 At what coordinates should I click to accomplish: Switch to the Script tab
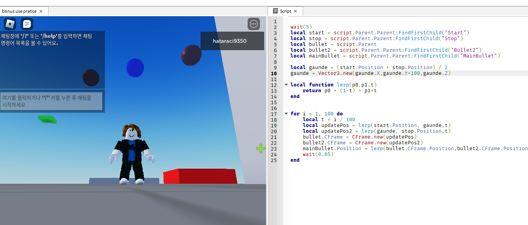coord(285,11)
